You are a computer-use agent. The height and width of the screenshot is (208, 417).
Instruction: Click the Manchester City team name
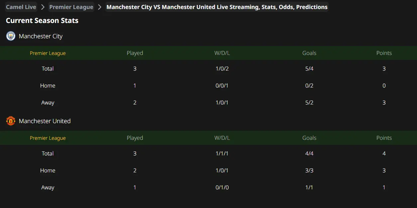[x=41, y=36]
